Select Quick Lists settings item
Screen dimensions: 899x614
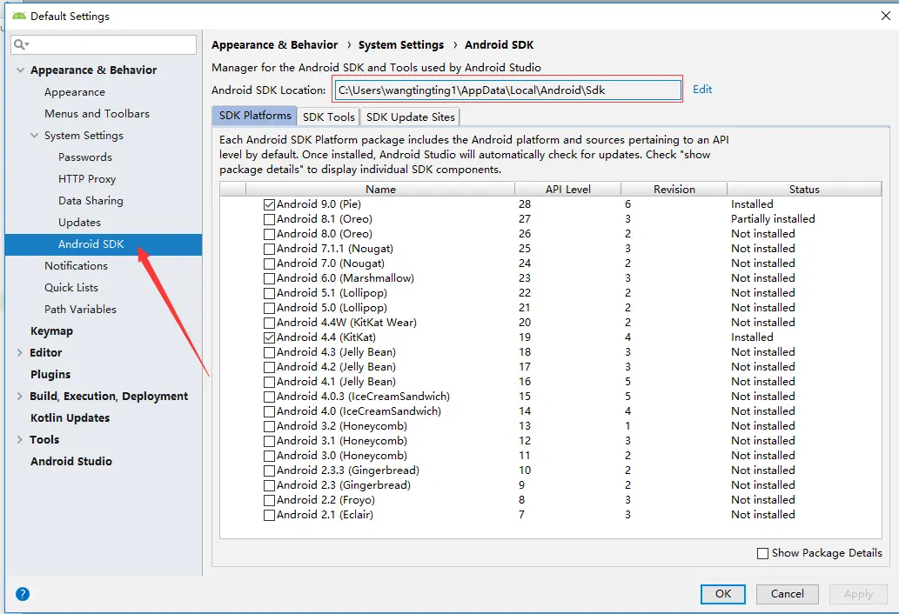(71, 288)
